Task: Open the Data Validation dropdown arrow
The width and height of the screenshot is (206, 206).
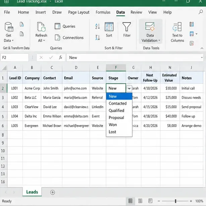Action: (159, 40)
